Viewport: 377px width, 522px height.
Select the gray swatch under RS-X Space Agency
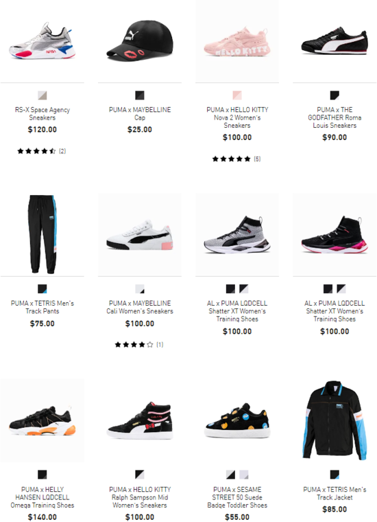(x=42, y=95)
